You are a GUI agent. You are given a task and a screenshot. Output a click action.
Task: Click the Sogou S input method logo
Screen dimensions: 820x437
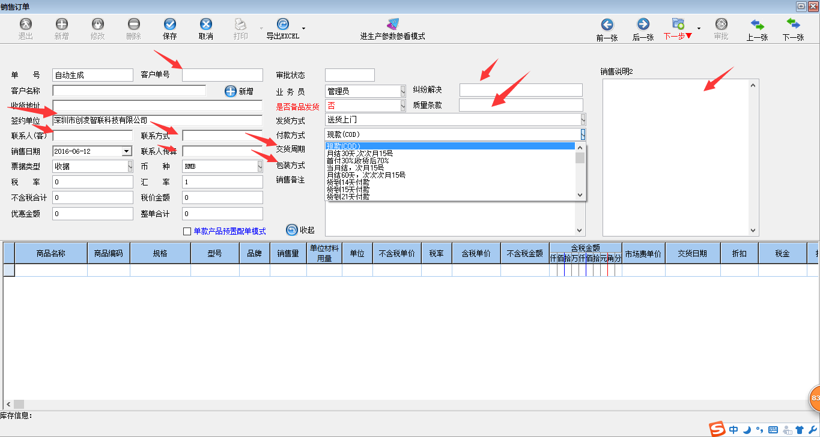(x=717, y=429)
